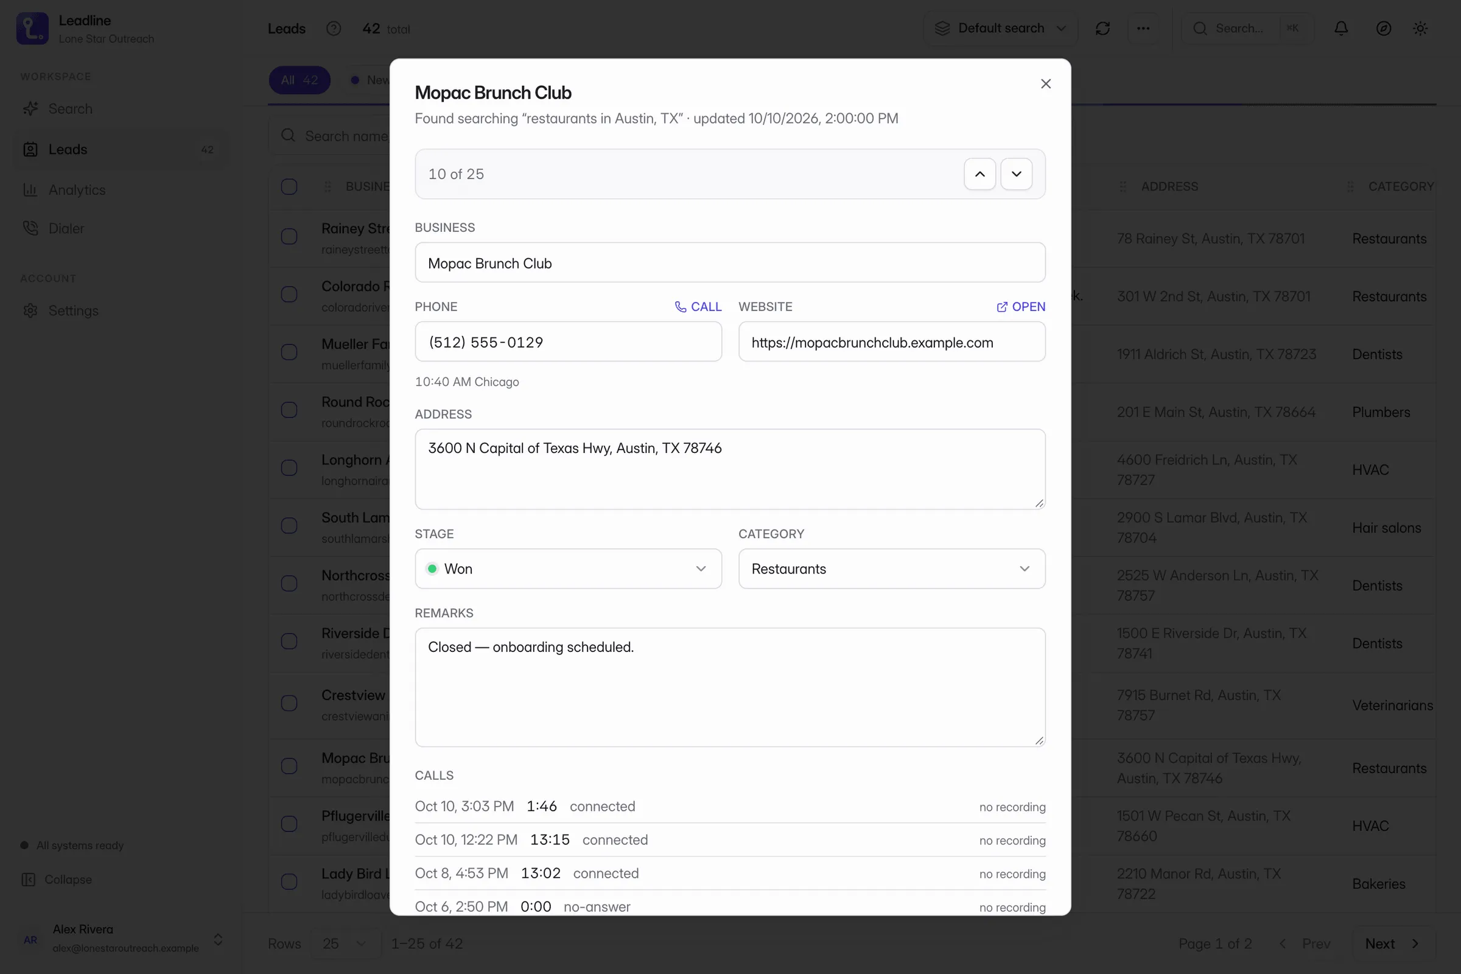This screenshot has width=1461, height=974.
Task: Click the Leadline logo icon
Action: point(32,29)
